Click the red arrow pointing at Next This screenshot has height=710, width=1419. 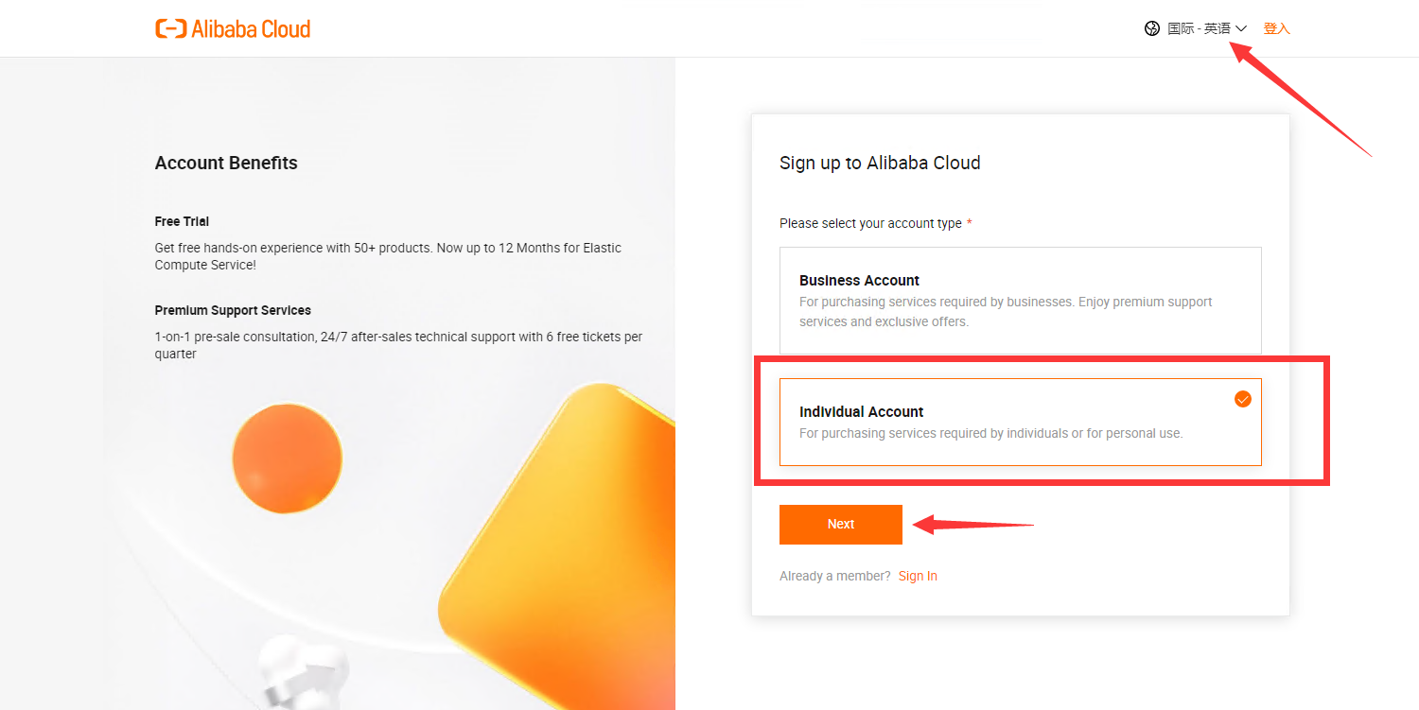coord(972,524)
